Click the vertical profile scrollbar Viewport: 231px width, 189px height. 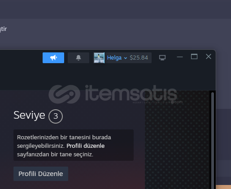pyautogui.click(x=213, y=140)
